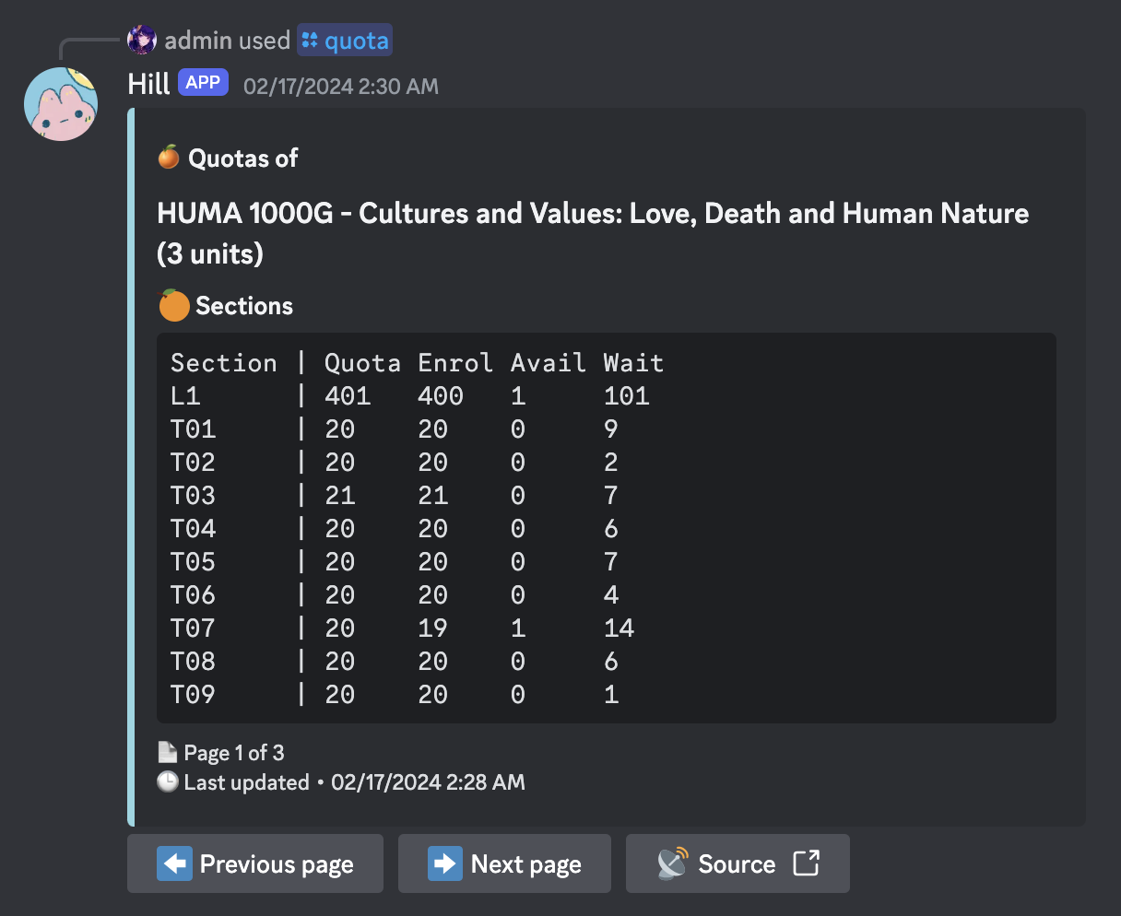The width and height of the screenshot is (1121, 916).
Task: Click admin's small profile avatar
Action: 142,41
